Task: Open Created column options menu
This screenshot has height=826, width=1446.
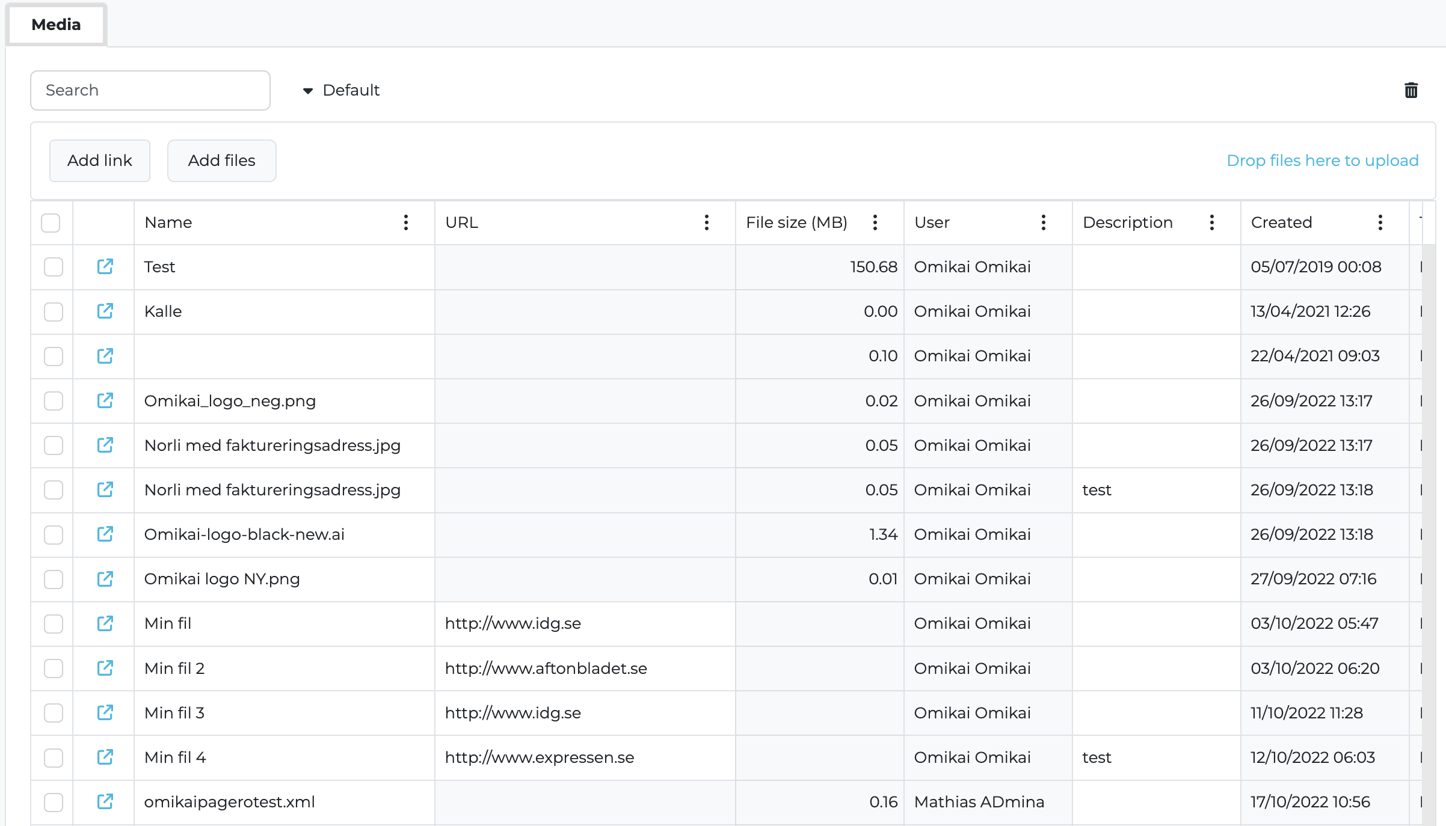Action: tap(1380, 222)
